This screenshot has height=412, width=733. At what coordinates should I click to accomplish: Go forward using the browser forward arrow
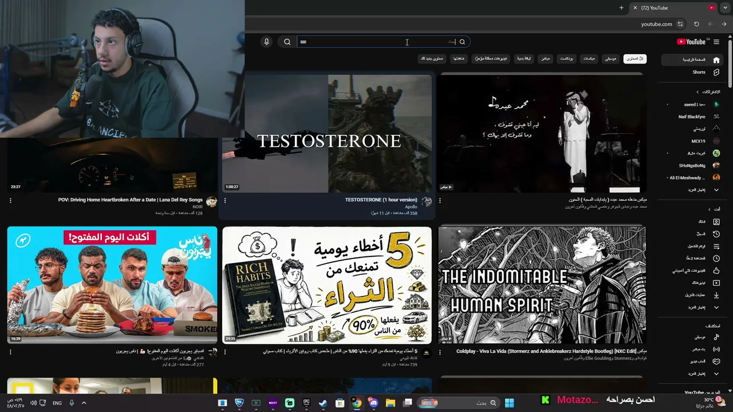click(x=724, y=24)
